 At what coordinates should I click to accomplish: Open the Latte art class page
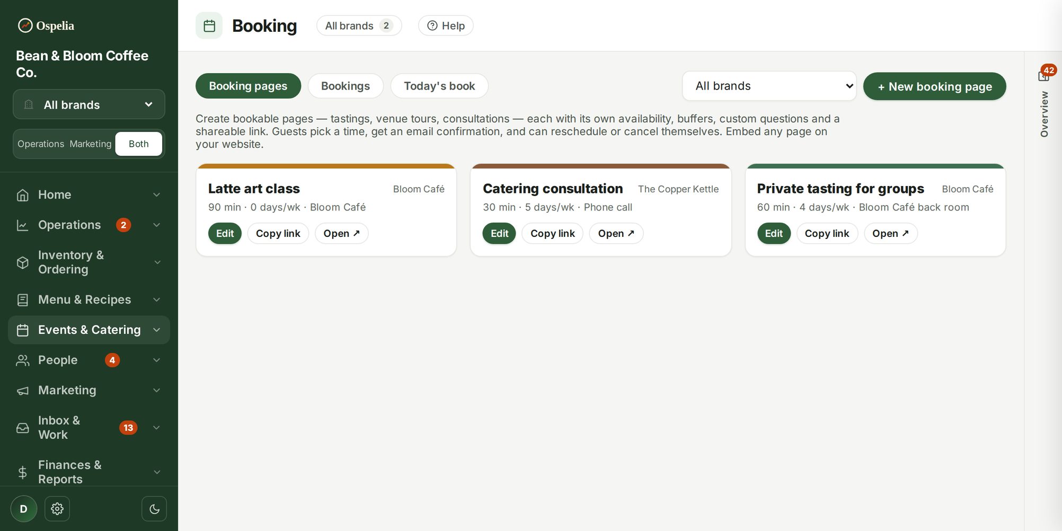point(342,234)
